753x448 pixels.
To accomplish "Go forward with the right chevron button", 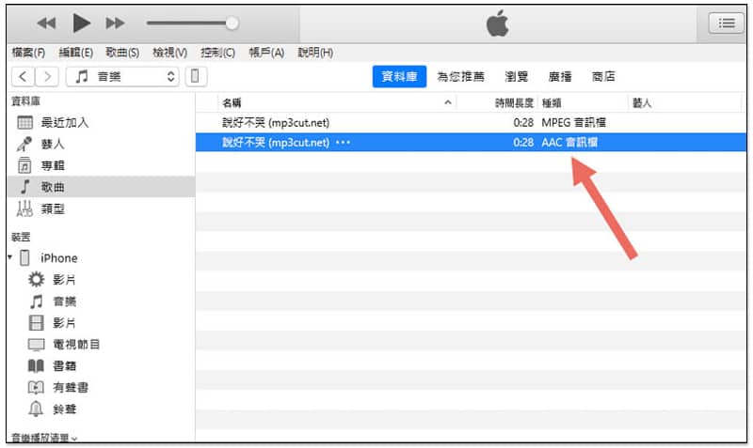I will tap(47, 77).
